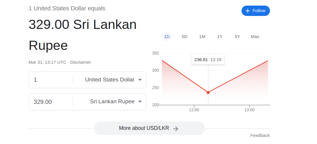Switch chart to 1M range
Image resolution: width=317 pixels, height=144 pixels.
pos(202,37)
